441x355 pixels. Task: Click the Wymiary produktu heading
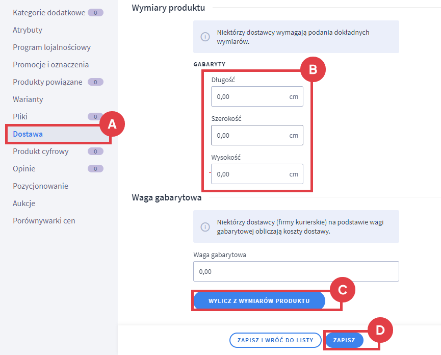168,8
